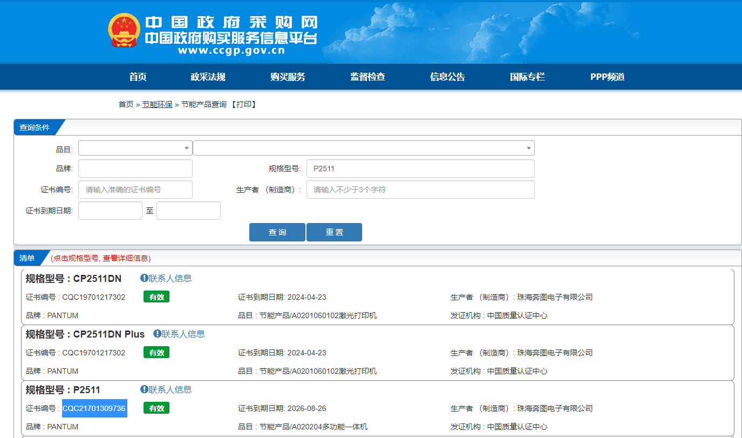742x438 pixels.
Task: Click the 规格型号 field containing P2511
Action: click(420, 169)
